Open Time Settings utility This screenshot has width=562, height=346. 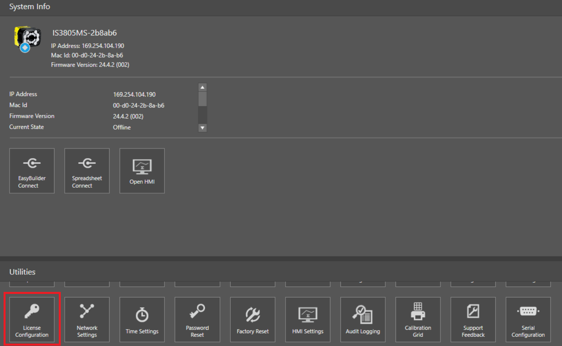coord(142,319)
